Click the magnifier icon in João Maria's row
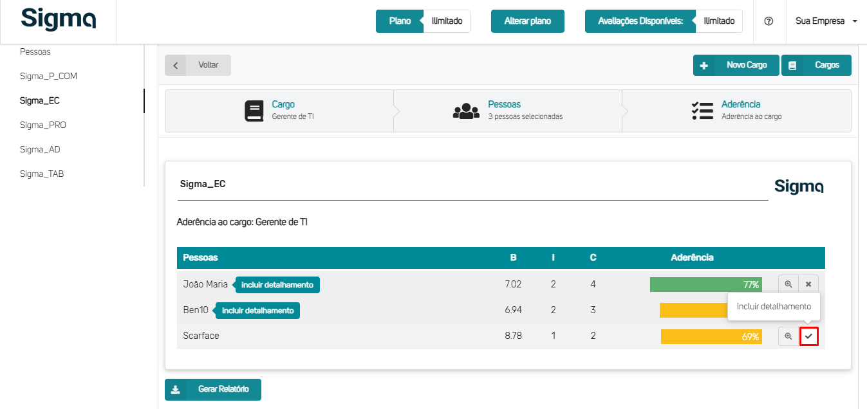Screen dimensions: 867x409 point(788,284)
